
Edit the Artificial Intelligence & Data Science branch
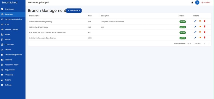[195, 37]
